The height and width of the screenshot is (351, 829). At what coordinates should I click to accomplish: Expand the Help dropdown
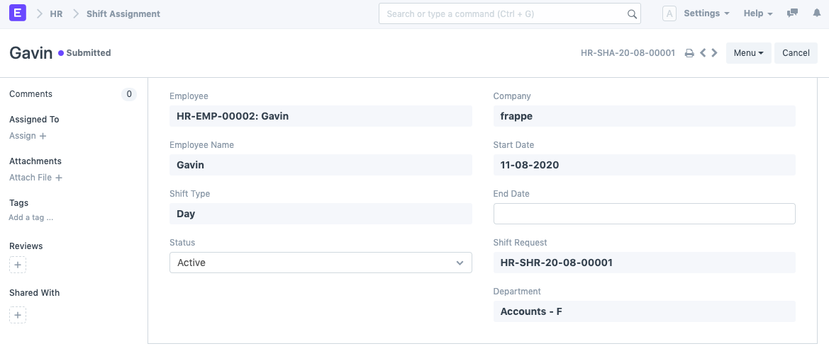(757, 13)
